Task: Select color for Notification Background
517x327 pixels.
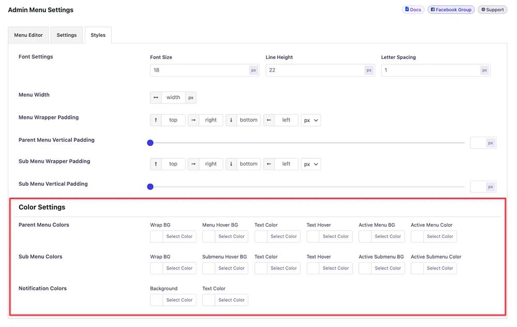Action: click(x=173, y=300)
